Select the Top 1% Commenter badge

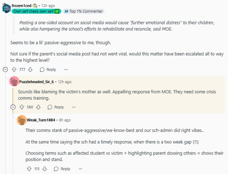[84, 11]
